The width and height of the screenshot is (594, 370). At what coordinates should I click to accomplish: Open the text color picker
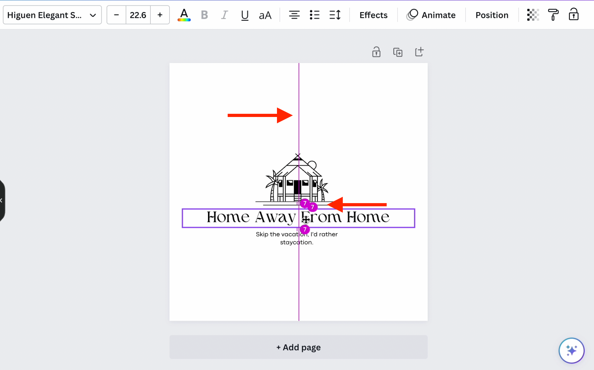point(184,15)
